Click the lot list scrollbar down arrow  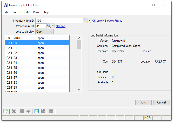pyautogui.click(x=79, y=89)
